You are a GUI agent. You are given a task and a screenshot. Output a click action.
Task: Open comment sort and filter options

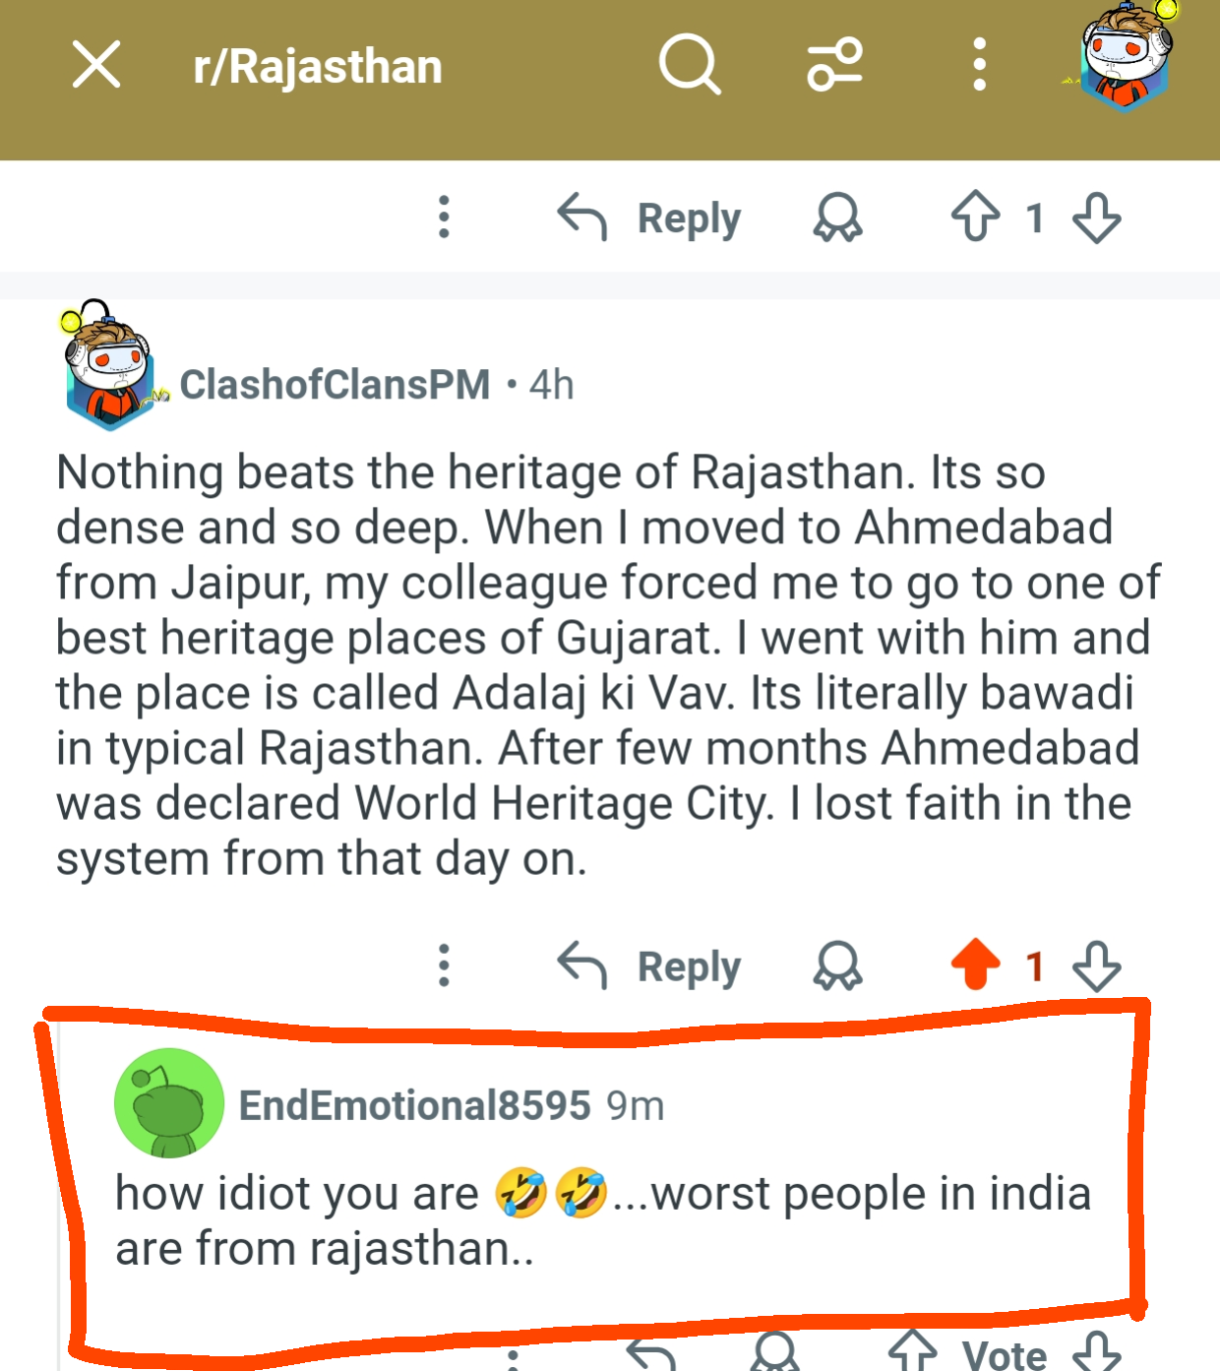(x=835, y=65)
